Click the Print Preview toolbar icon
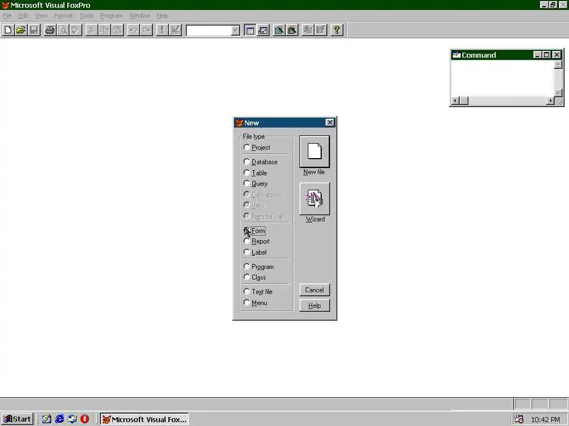The height and width of the screenshot is (426, 569). pyautogui.click(x=63, y=30)
